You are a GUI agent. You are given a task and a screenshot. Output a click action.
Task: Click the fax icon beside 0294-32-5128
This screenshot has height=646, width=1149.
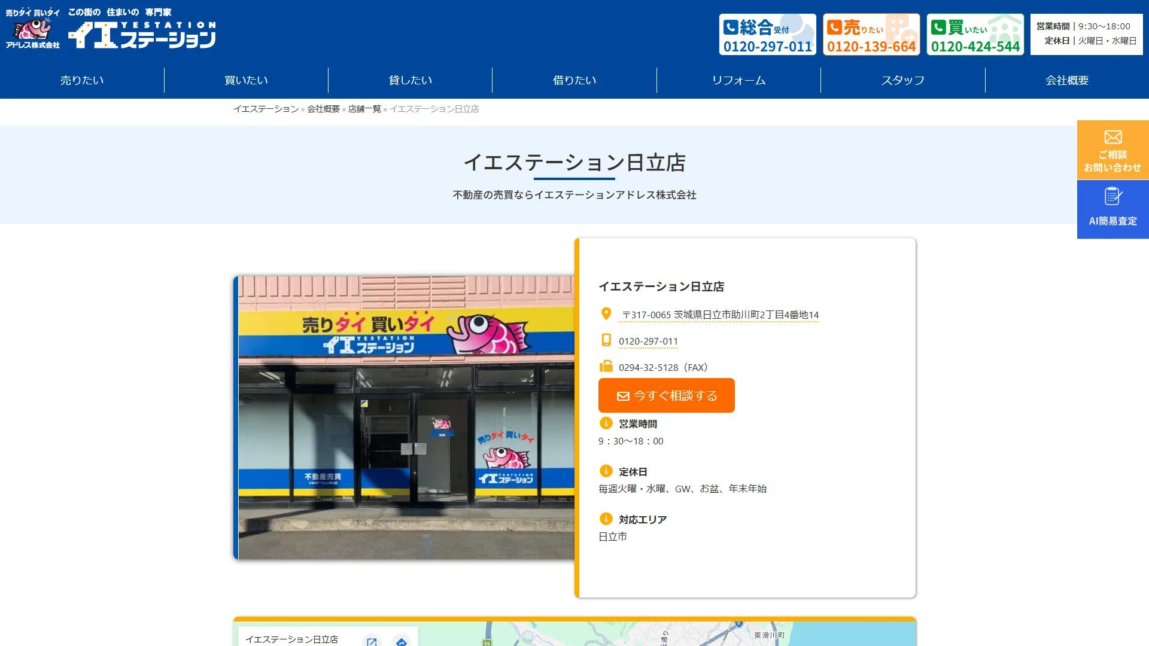(x=606, y=366)
